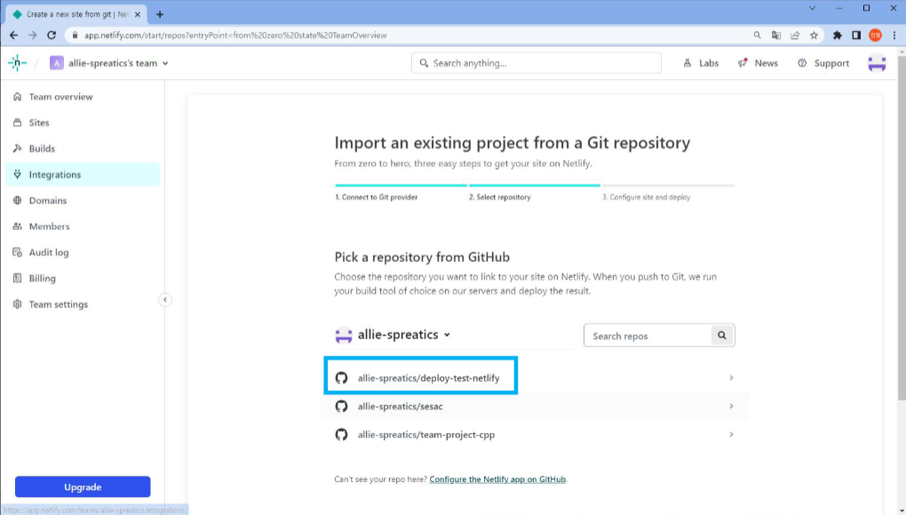906x515 pixels.
Task: Open the Chrome profile avatar
Action: (876, 36)
